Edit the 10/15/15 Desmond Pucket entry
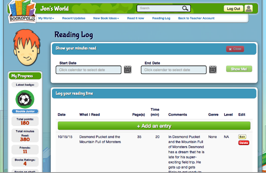Viewport: 266px width, 173px height. pyautogui.click(x=242, y=137)
